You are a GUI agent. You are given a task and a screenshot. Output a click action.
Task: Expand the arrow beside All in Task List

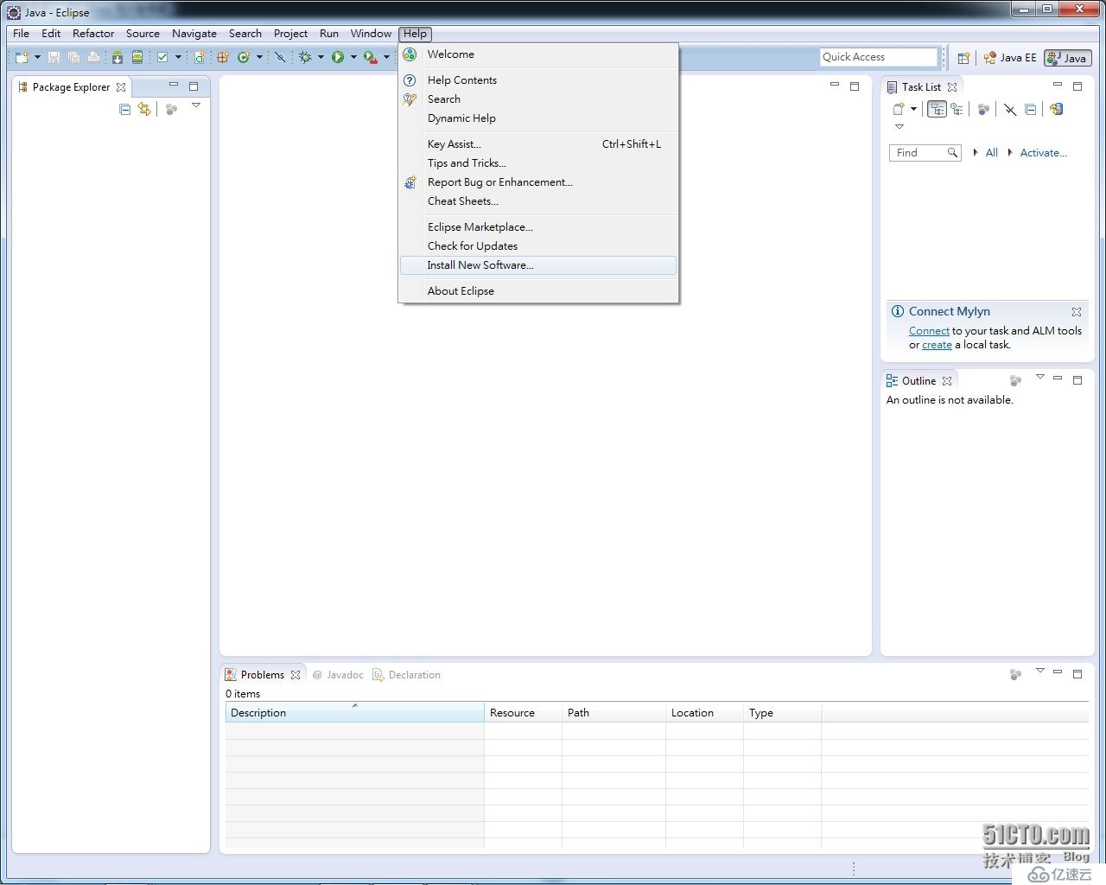pyautogui.click(x=976, y=153)
